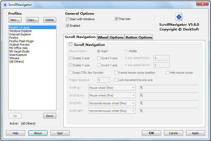Select VMware profile
Screen dimensions: 211x141
tap(32, 58)
